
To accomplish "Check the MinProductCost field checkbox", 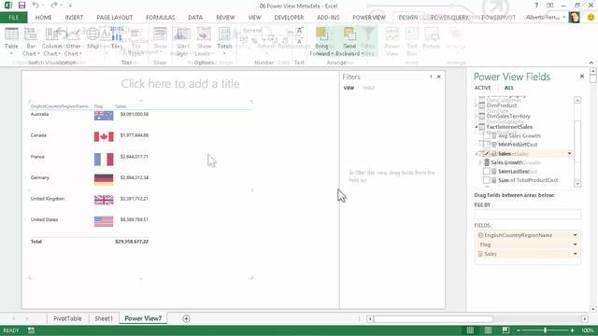I will point(486,145).
